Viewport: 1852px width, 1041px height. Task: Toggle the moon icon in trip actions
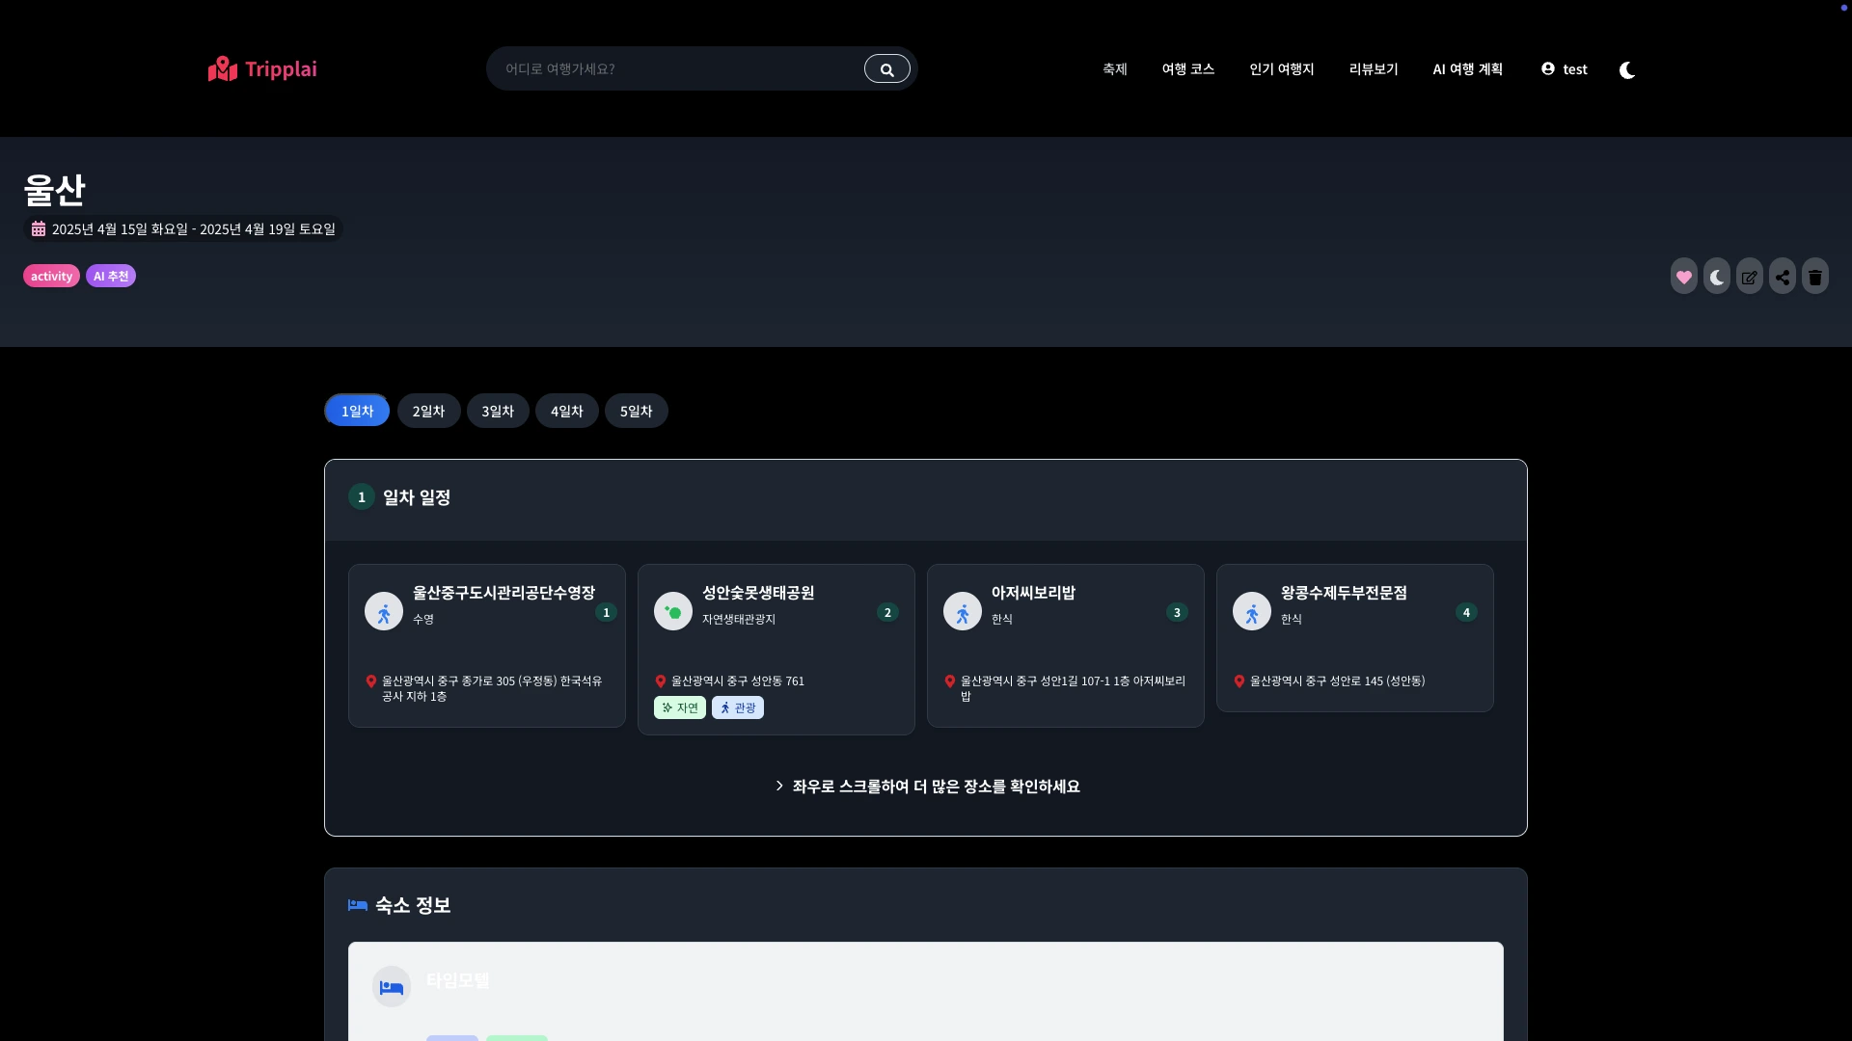point(1716,277)
